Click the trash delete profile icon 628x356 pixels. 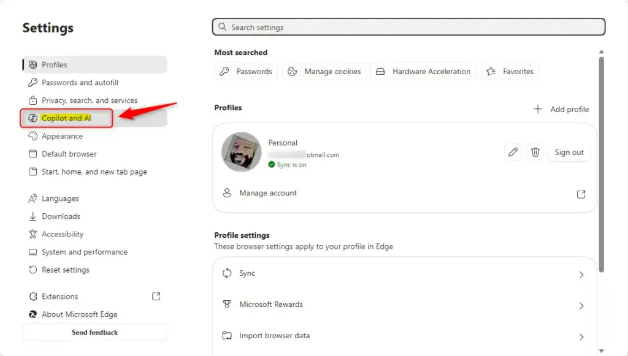[535, 153]
